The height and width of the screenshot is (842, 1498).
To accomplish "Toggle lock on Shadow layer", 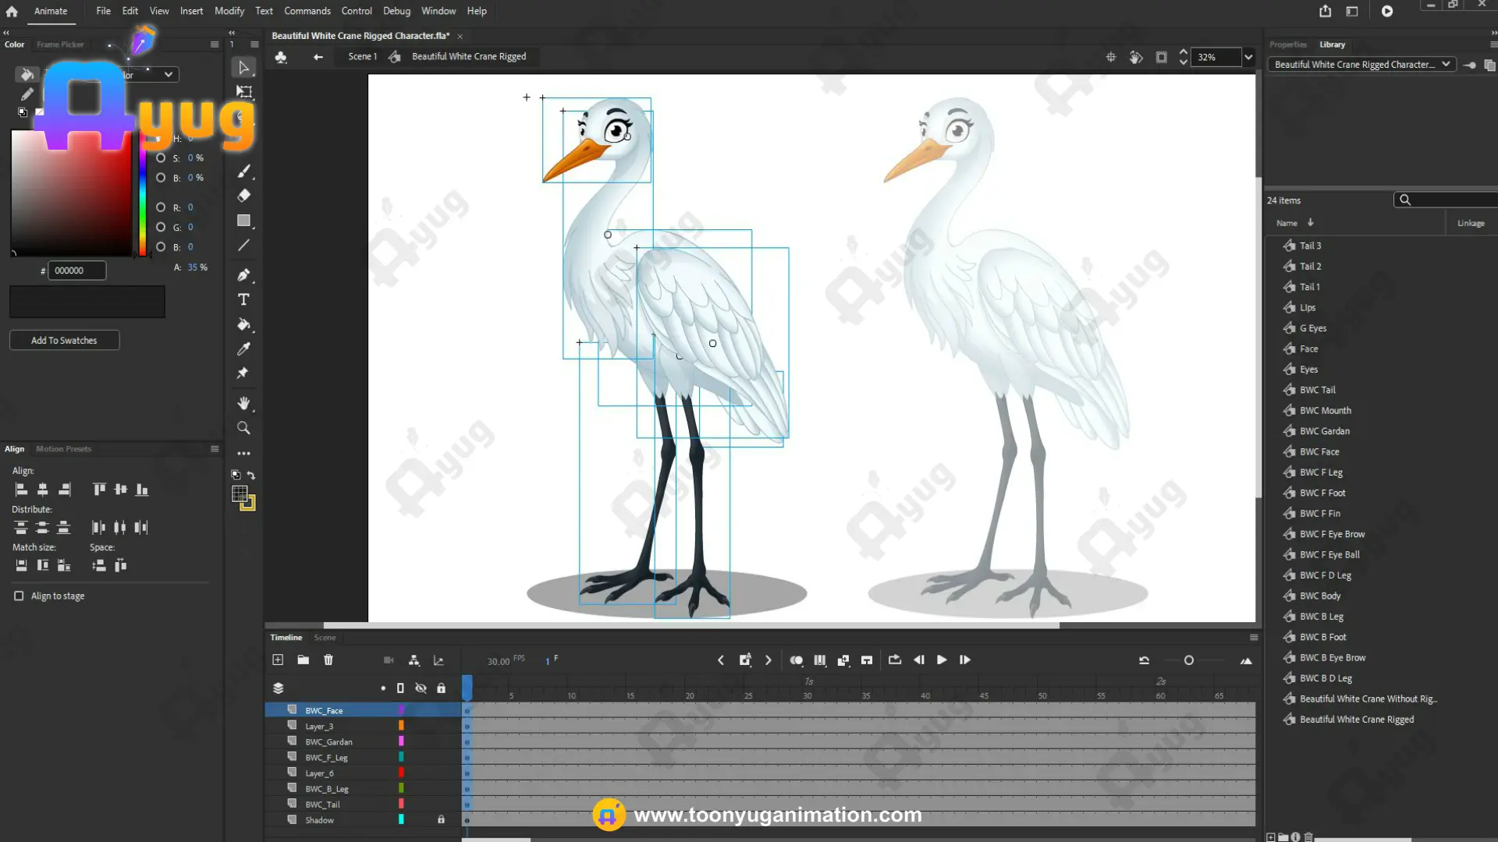I will (441, 819).
